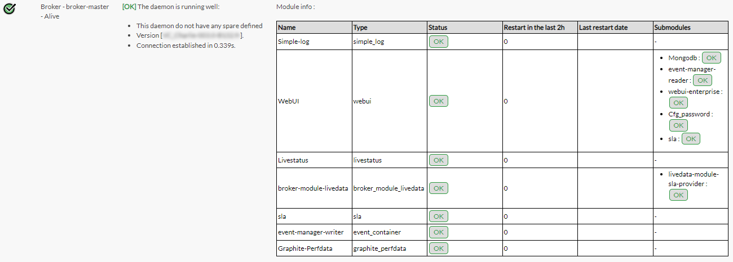Click the Submodules column header

pos(672,28)
